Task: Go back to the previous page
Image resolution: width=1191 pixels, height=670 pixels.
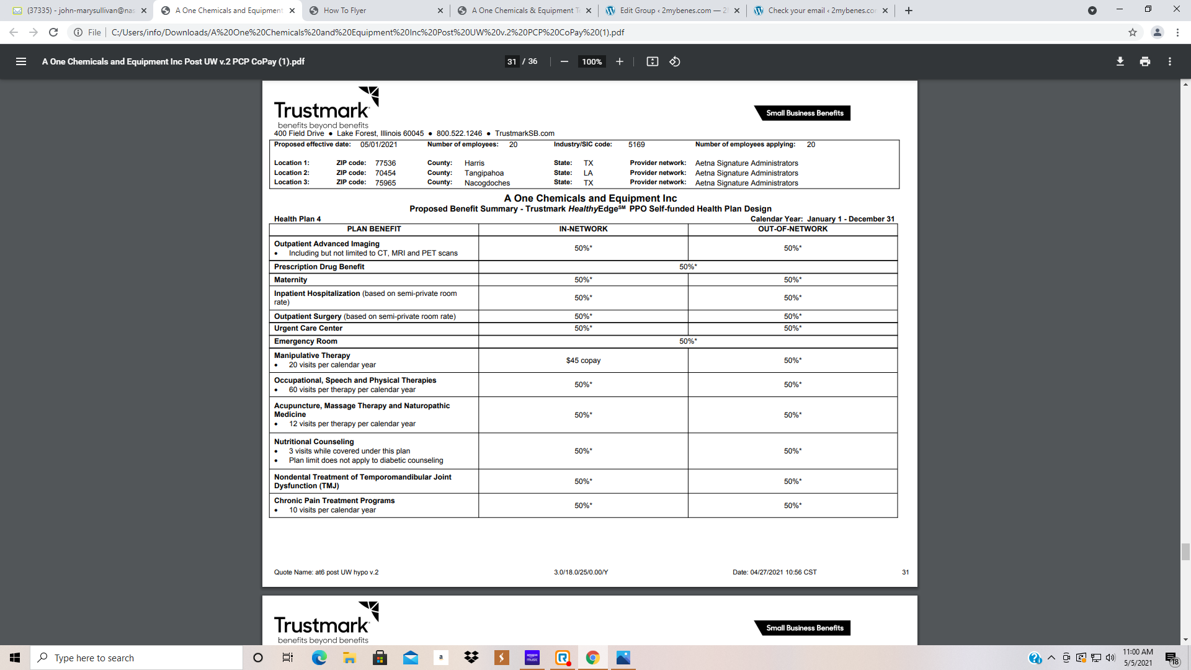Action: click(14, 32)
